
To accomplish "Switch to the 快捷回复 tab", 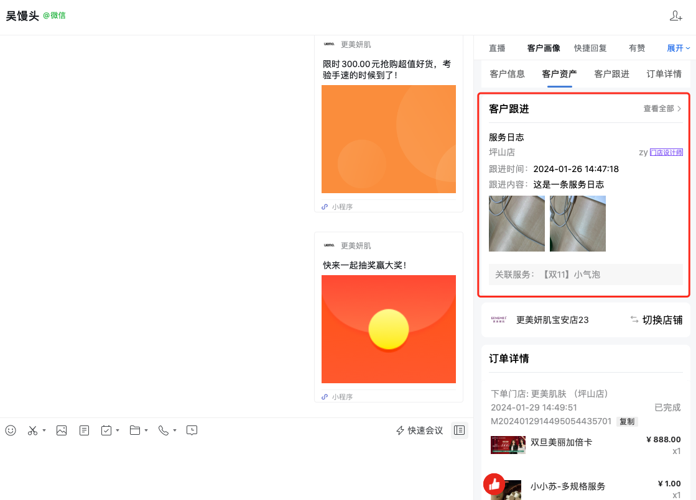I will 590,48.
